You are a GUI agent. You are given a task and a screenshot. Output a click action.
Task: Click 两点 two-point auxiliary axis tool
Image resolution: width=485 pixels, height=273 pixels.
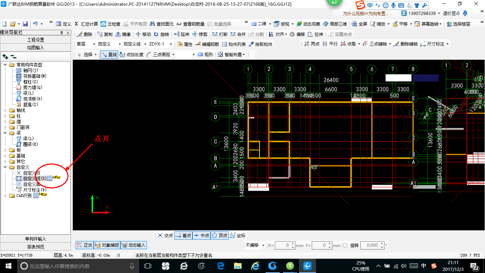pyautogui.click(x=312, y=44)
